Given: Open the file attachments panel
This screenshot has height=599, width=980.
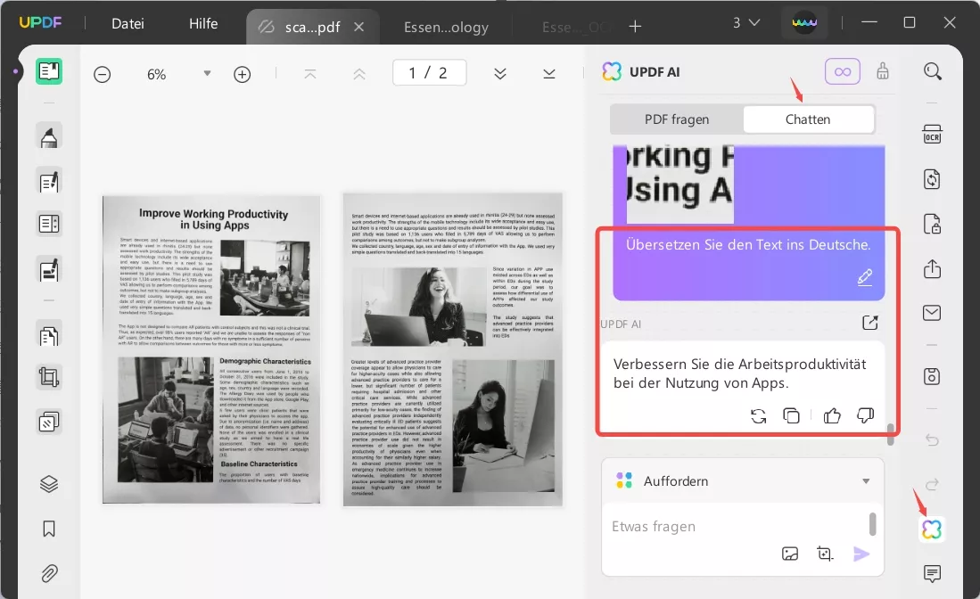Looking at the screenshot, I should point(49,573).
